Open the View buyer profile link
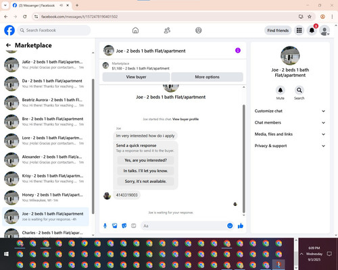Screen dimensions: 338x270 185,119
